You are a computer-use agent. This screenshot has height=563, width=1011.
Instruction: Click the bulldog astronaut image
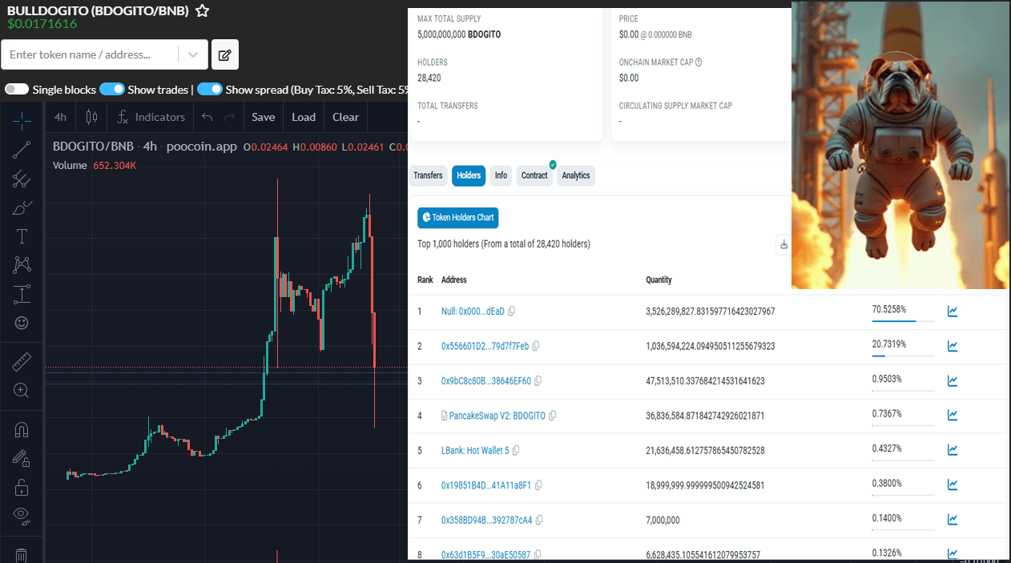point(900,145)
